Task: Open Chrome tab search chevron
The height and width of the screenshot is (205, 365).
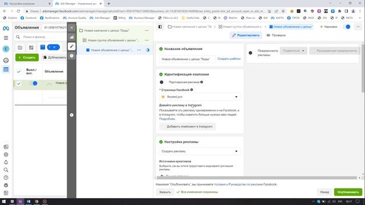Action: pyautogui.click(x=330, y=3)
